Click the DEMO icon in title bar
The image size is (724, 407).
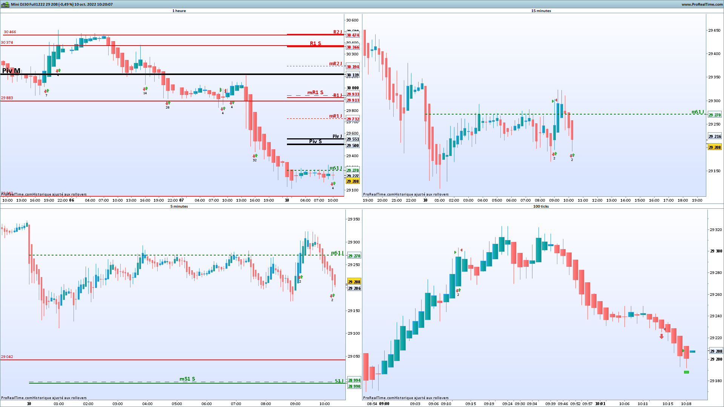5,5
